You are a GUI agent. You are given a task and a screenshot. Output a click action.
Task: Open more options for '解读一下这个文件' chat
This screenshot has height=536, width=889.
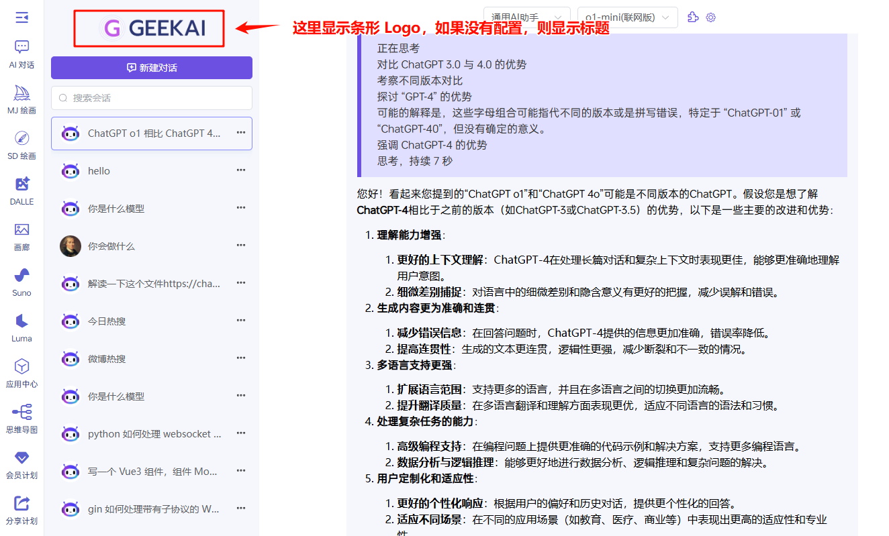click(241, 283)
